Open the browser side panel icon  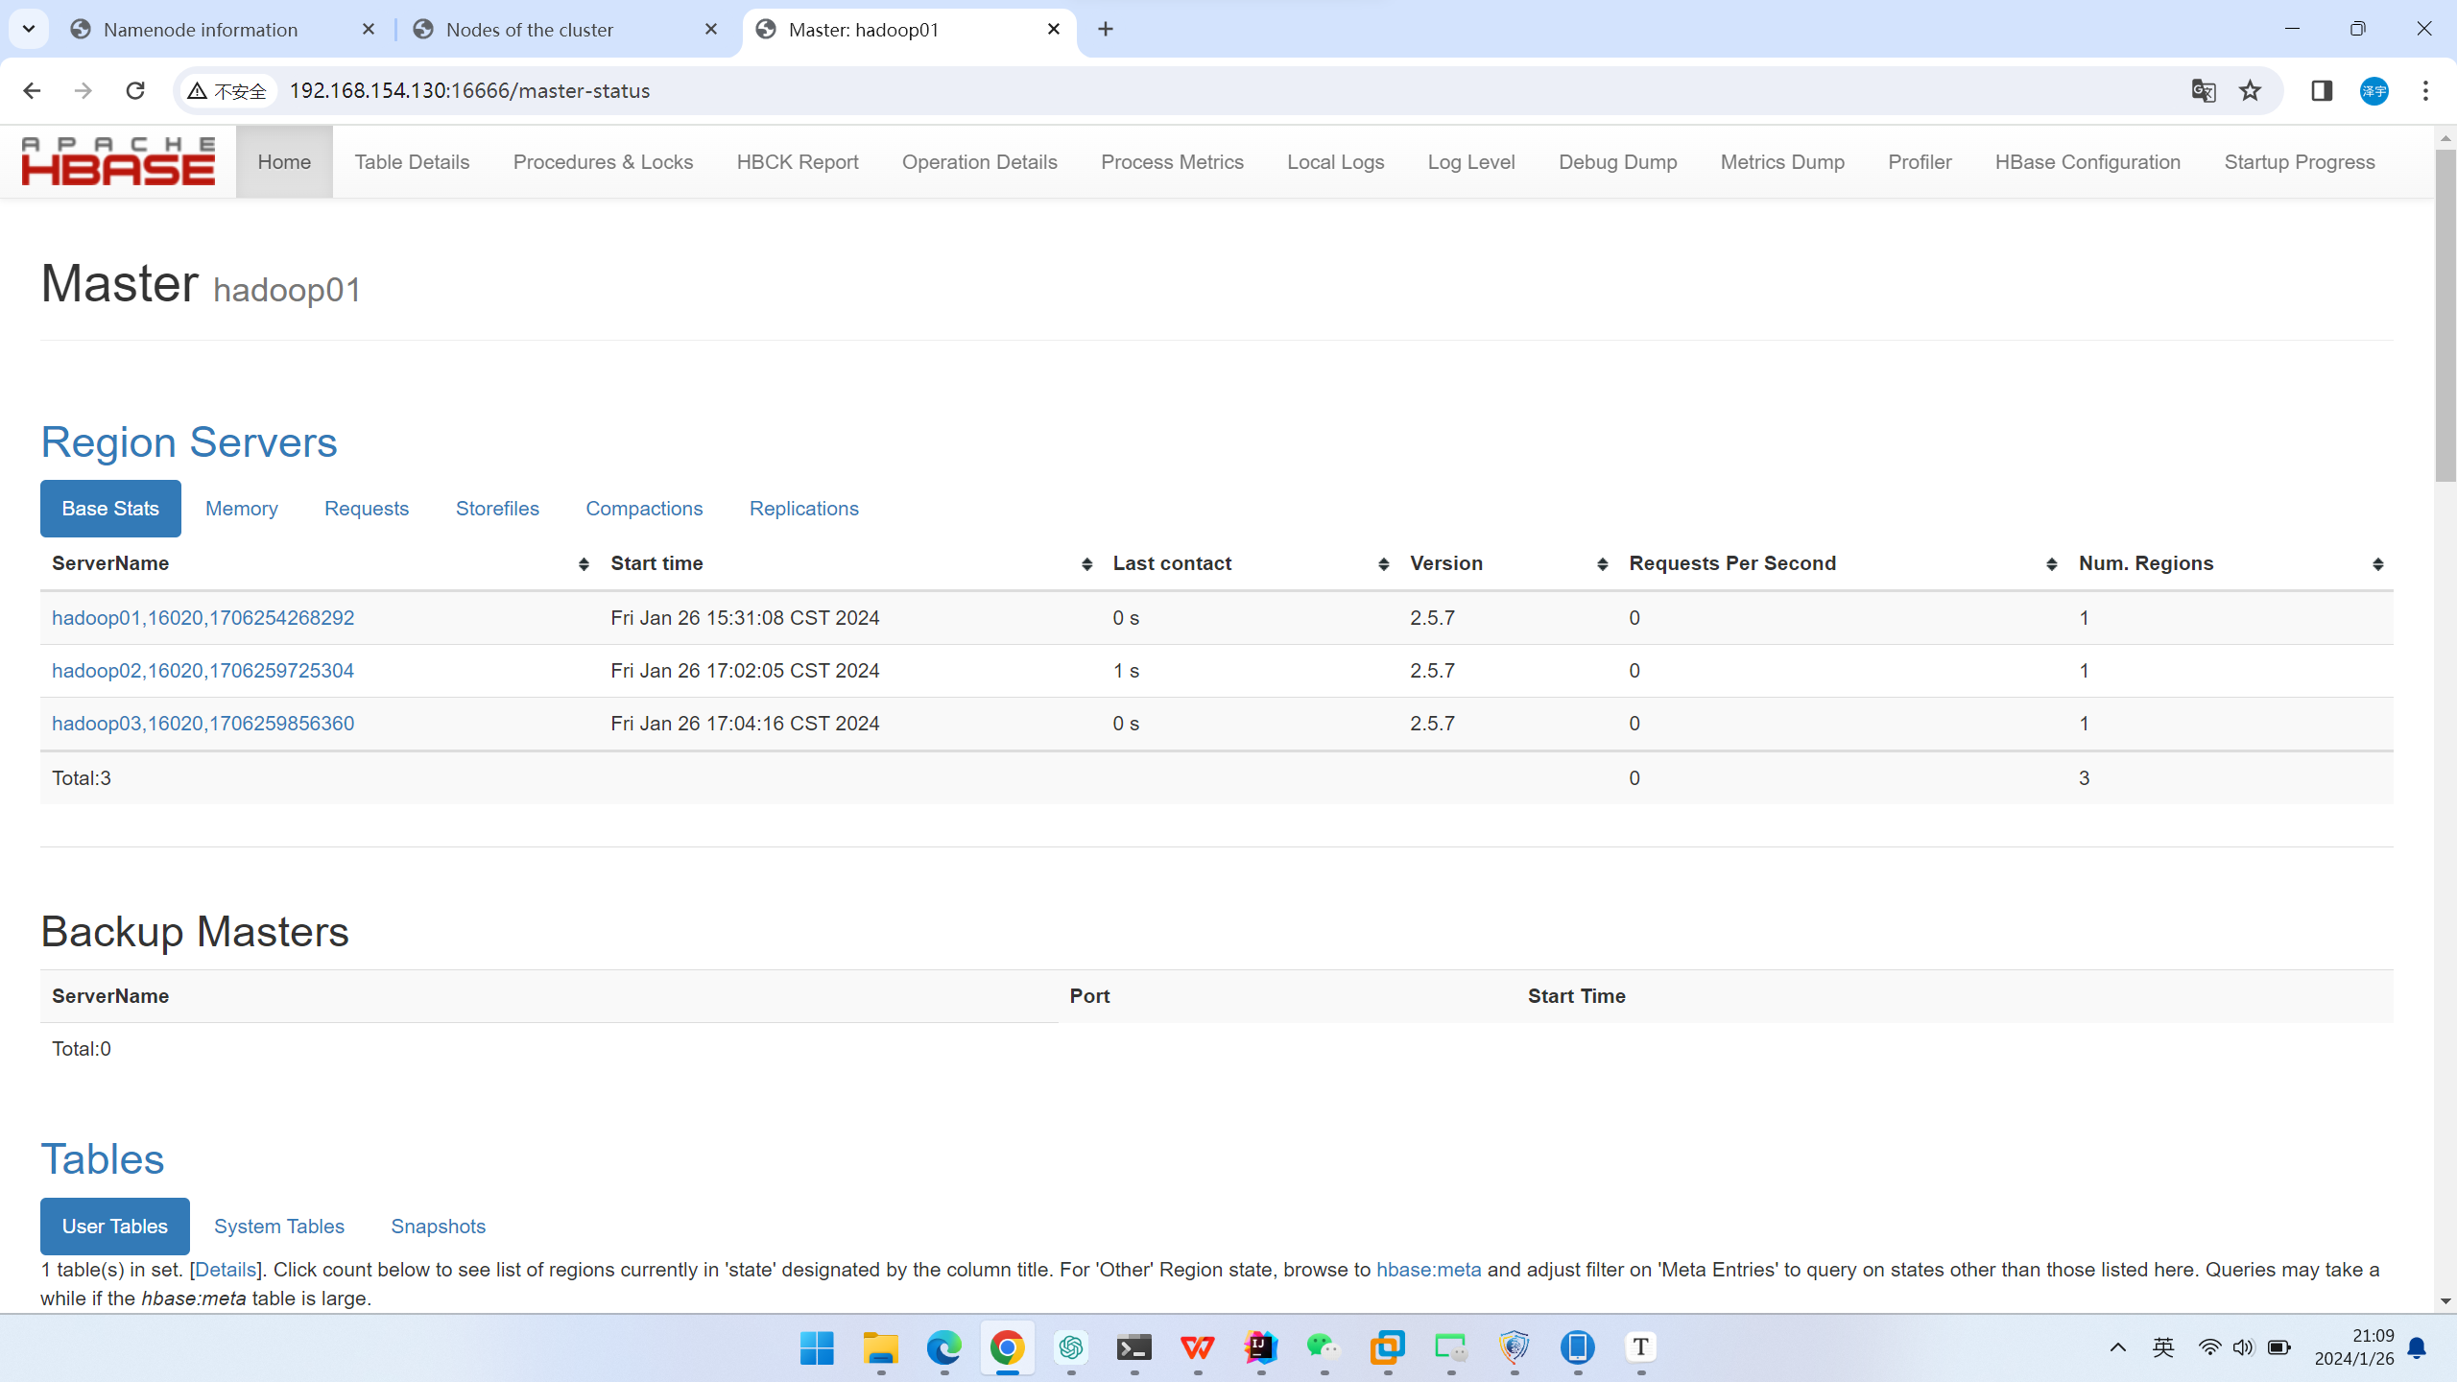2322,90
